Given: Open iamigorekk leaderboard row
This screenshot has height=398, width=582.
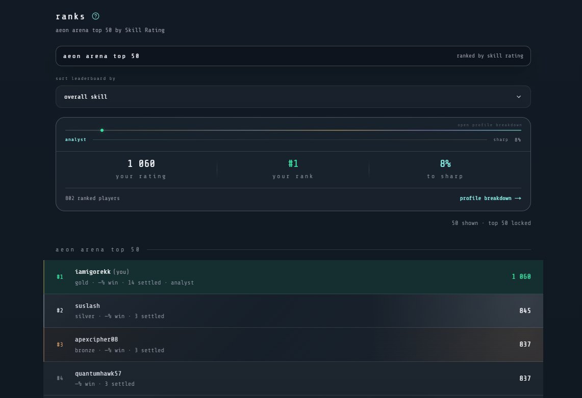Looking at the screenshot, I should pos(293,277).
